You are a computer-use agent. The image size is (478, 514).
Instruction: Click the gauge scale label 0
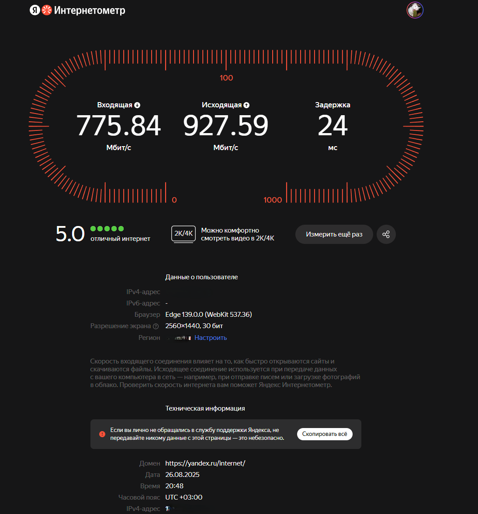[x=174, y=200]
